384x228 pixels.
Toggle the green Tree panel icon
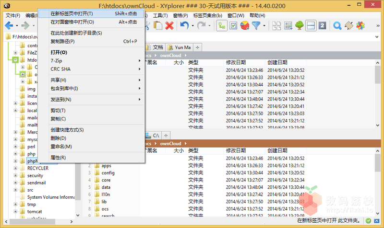(x=299, y=25)
